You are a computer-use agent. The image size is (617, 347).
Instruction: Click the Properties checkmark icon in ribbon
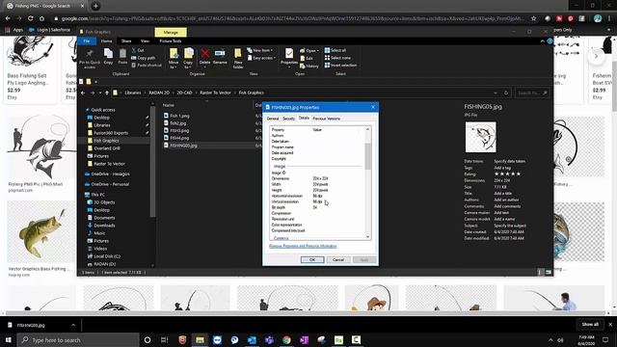coord(289,54)
